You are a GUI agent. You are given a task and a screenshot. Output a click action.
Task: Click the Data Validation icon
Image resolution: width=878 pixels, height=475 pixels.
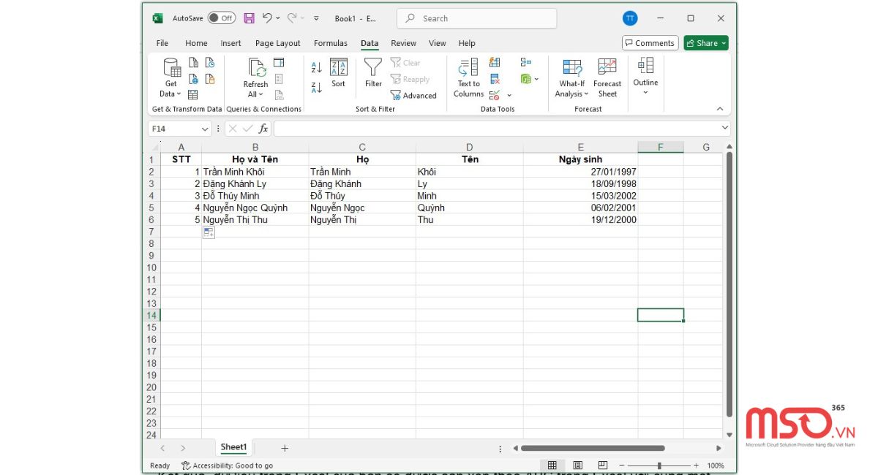[x=495, y=95]
